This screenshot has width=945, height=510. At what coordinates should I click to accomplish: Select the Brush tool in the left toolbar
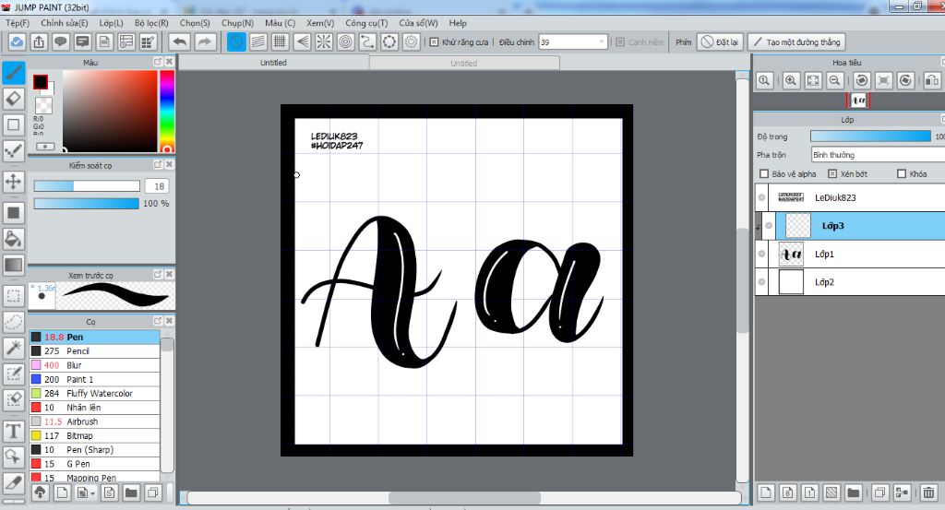pos(13,73)
